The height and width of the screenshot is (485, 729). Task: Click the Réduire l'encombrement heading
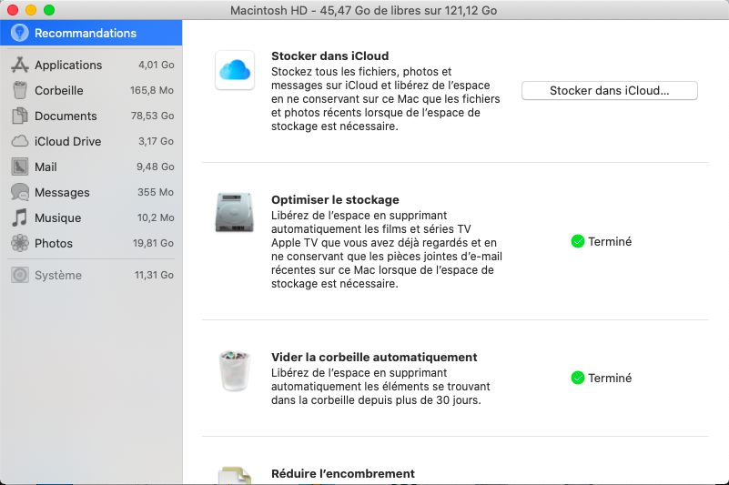[343, 473]
